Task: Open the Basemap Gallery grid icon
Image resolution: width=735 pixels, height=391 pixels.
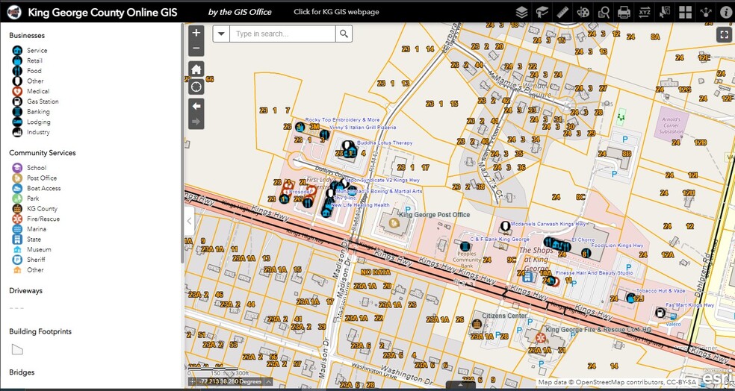Action: coord(685,12)
